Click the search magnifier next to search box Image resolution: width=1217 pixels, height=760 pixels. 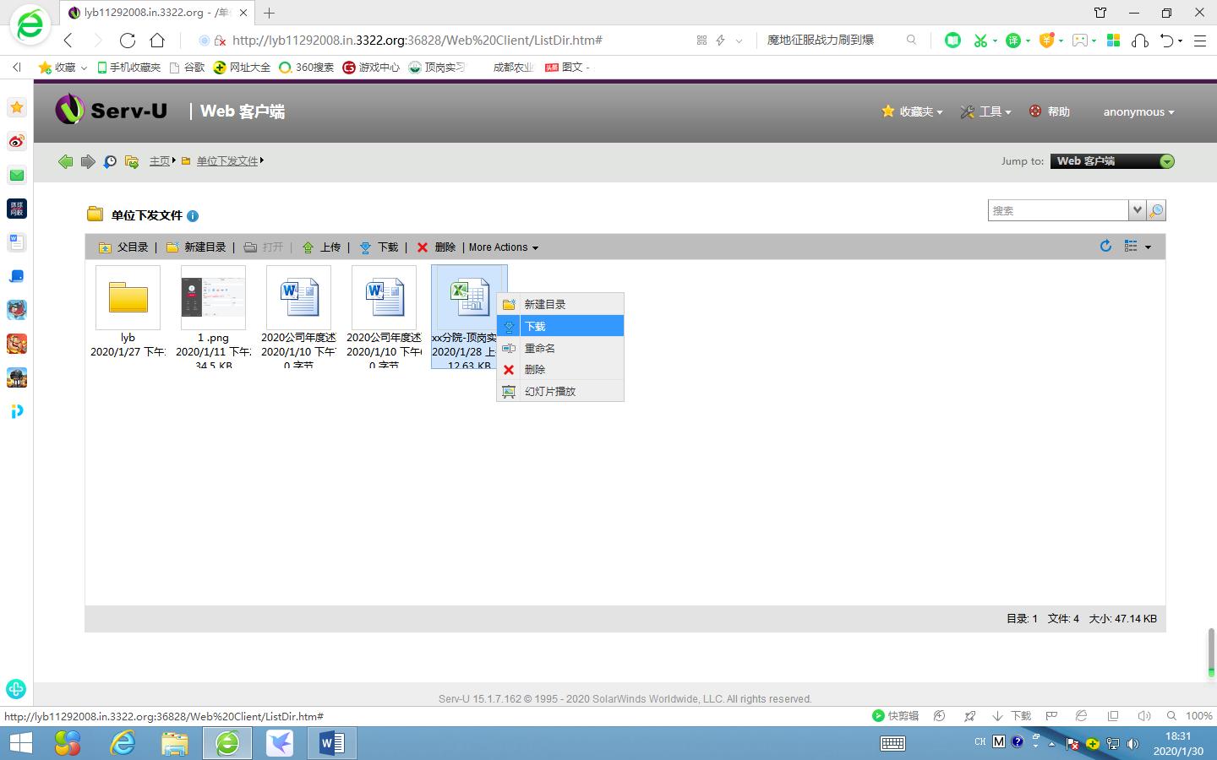1155,209
